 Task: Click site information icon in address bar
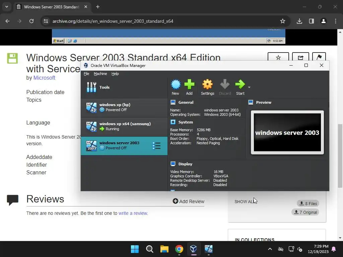point(46,21)
